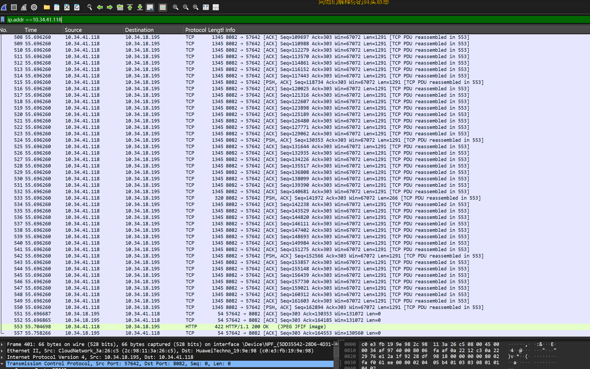Screen dimensions: 590x369
Task: Open the capture options gear
Action: pyautogui.click(x=34, y=7)
